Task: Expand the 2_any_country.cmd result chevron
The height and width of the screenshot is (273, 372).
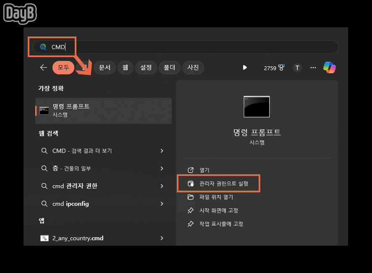Action: pyautogui.click(x=162, y=238)
